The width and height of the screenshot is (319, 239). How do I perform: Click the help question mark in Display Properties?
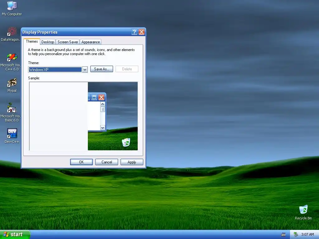click(x=134, y=32)
